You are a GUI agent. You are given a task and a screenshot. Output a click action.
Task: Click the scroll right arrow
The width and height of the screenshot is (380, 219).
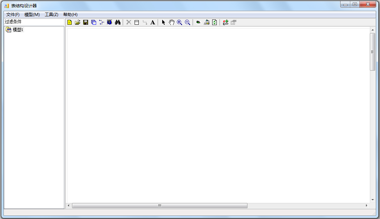366,205
